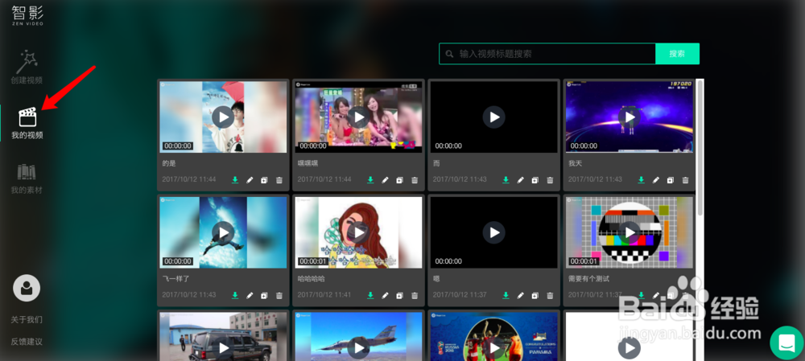Click date 2017/10/12 11:41 under 哈哈哈哈
Screen dimensions: 805x361
pos(324,295)
